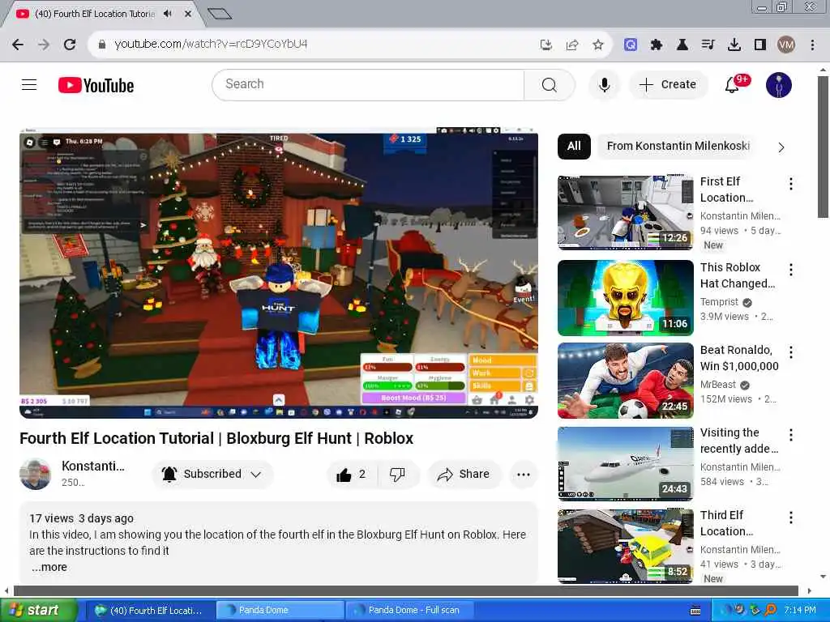Open the Chrome three-dot menu
This screenshot has width=830, height=622.
[812, 45]
